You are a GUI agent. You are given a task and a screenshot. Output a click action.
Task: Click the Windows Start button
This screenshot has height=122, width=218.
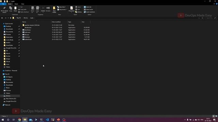(2, 120)
